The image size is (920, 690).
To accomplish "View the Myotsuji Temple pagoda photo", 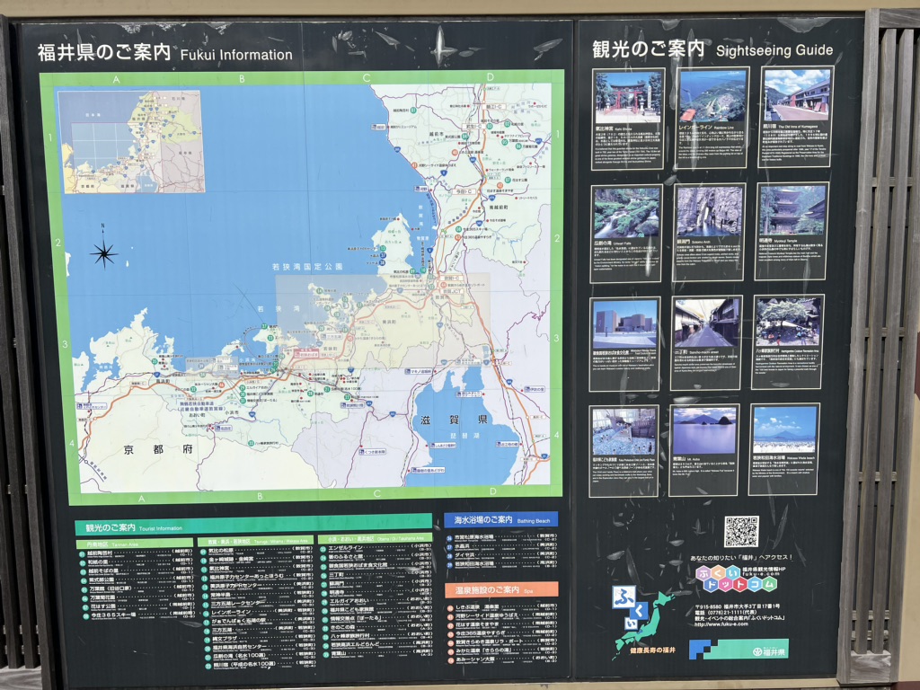I will tap(792, 209).
